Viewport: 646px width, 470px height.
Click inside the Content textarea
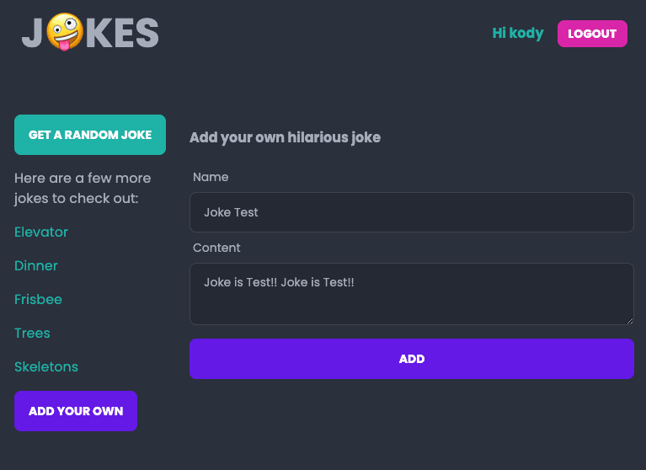(411, 294)
